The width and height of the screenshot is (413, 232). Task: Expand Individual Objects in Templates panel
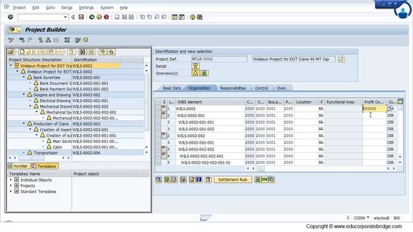[x=11, y=180]
